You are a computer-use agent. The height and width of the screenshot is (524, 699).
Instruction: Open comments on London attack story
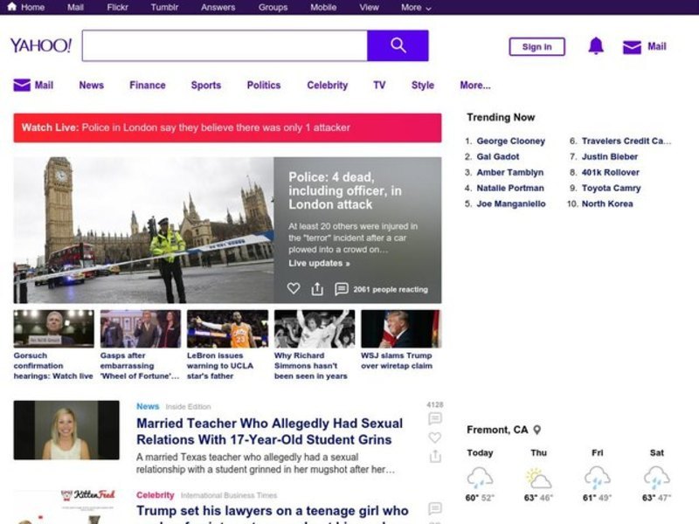pyautogui.click(x=342, y=289)
